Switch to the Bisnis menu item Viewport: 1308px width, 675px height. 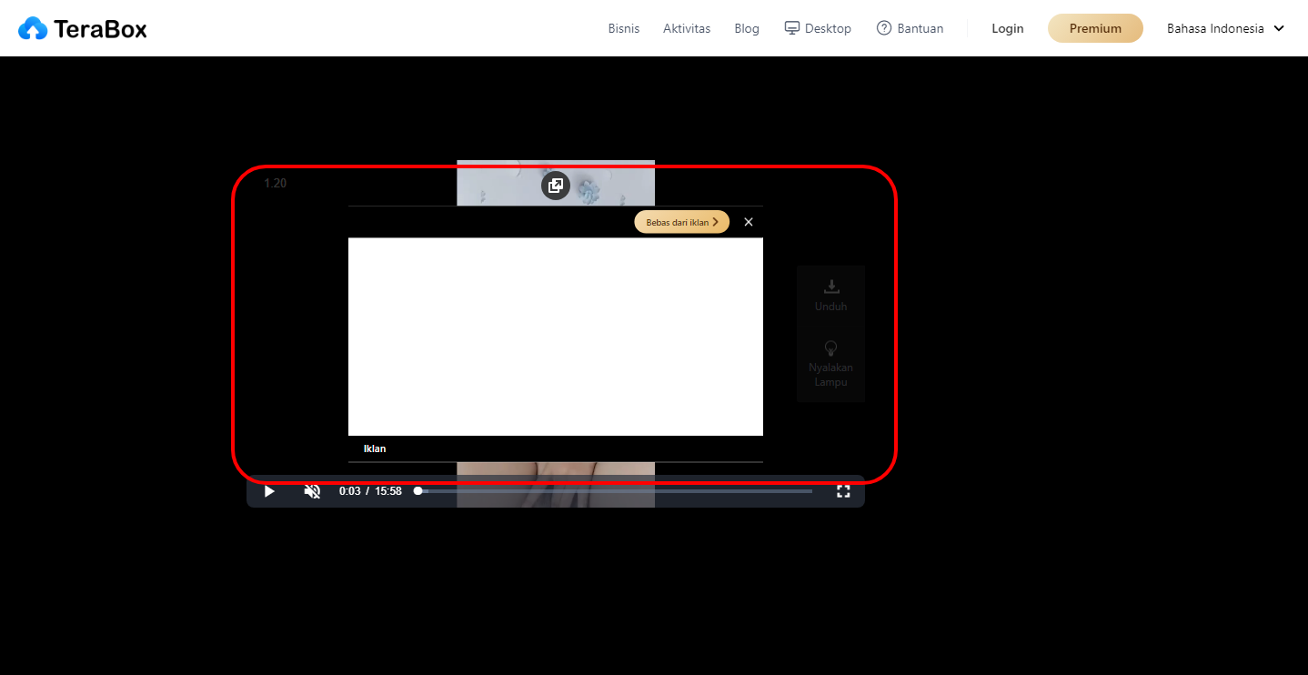point(624,28)
